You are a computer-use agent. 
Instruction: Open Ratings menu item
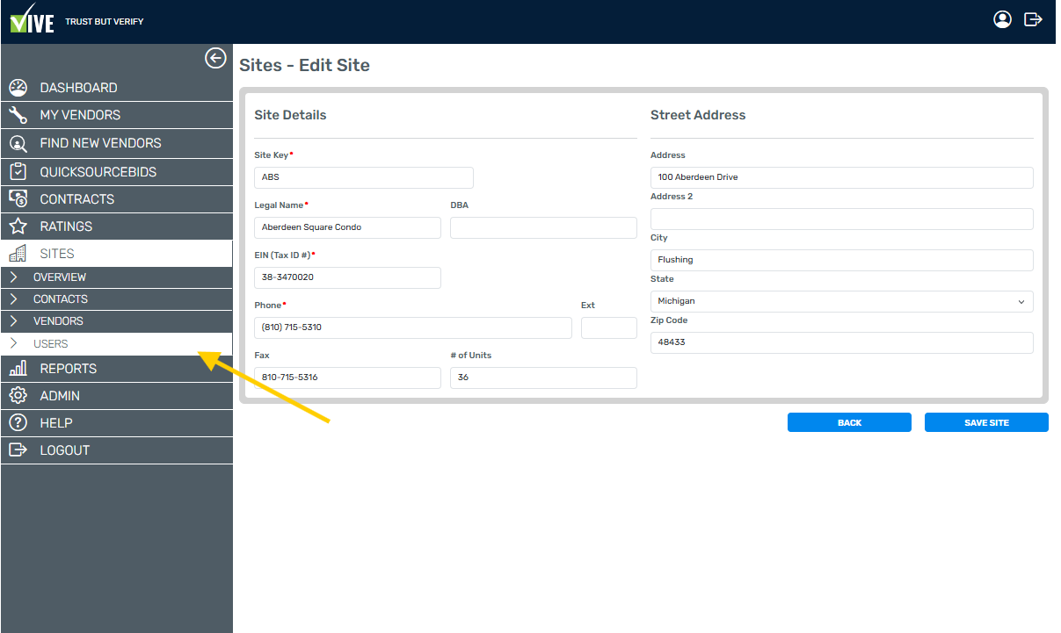(116, 227)
